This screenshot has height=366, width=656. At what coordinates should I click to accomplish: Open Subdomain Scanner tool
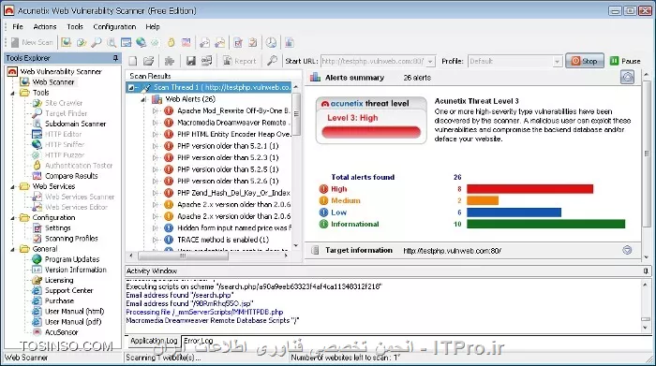75,124
